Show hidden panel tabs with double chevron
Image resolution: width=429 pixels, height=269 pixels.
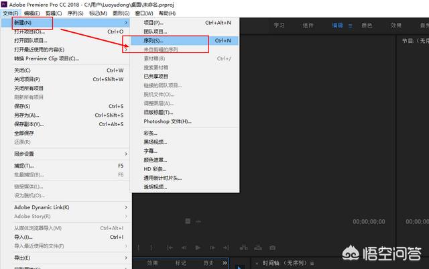pos(225,263)
